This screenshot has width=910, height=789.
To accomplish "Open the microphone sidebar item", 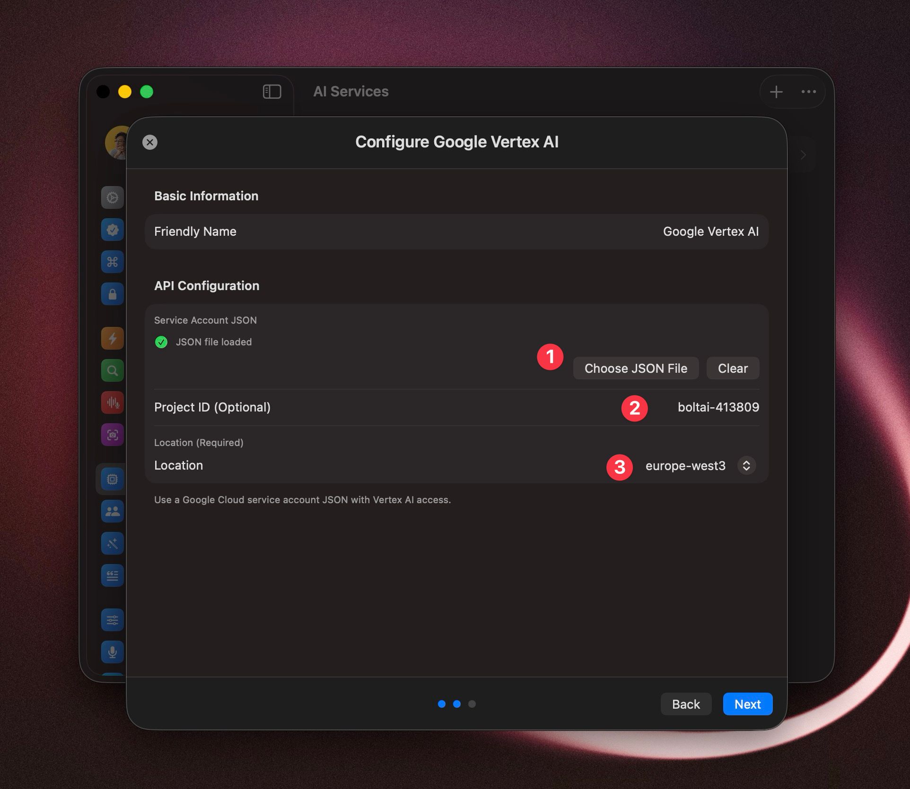I will coord(113,652).
